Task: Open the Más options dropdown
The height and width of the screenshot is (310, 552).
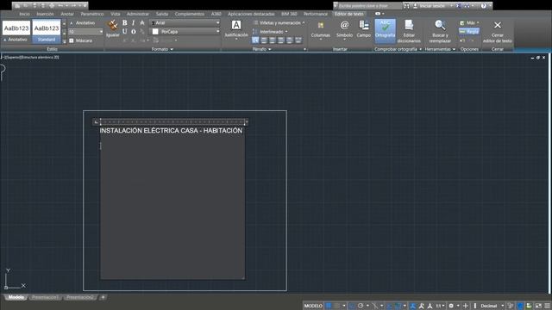Action: (x=469, y=23)
